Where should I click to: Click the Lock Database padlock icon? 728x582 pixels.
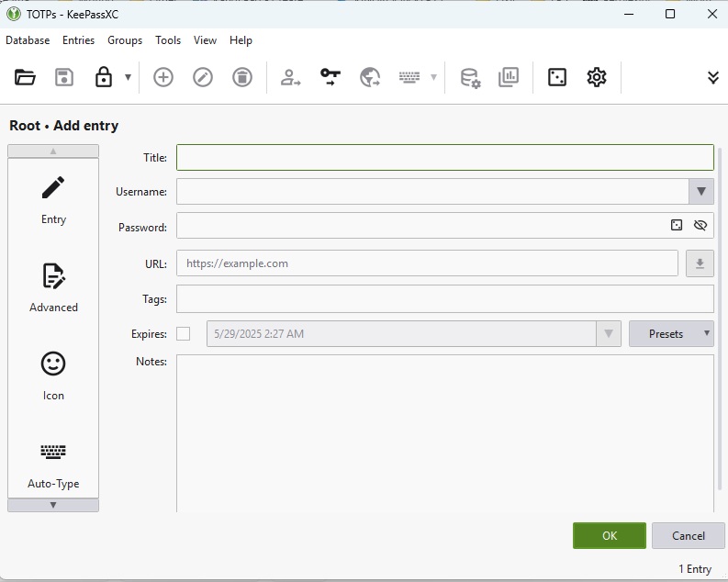click(104, 78)
